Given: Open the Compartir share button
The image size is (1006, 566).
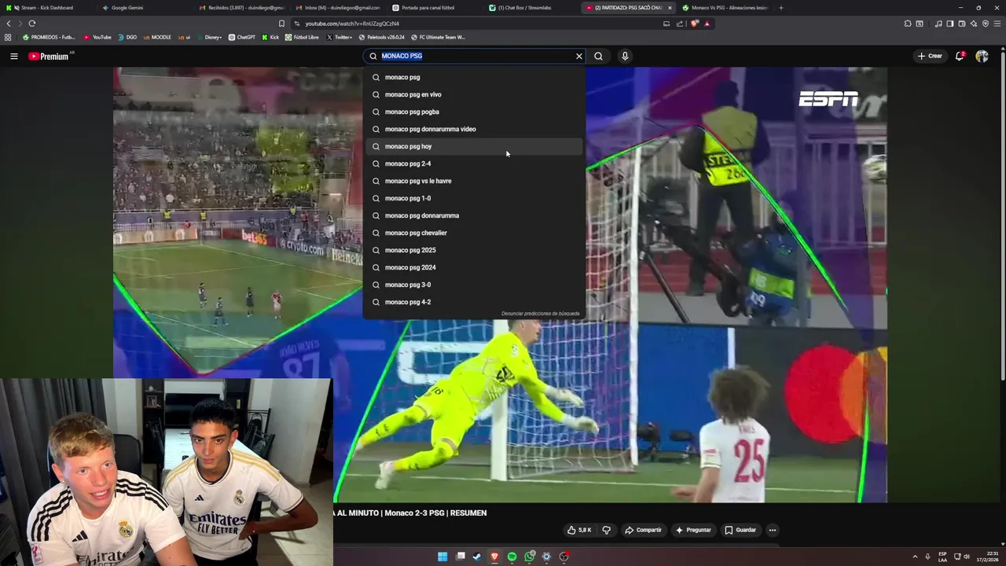Looking at the screenshot, I should [x=643, y=530].
